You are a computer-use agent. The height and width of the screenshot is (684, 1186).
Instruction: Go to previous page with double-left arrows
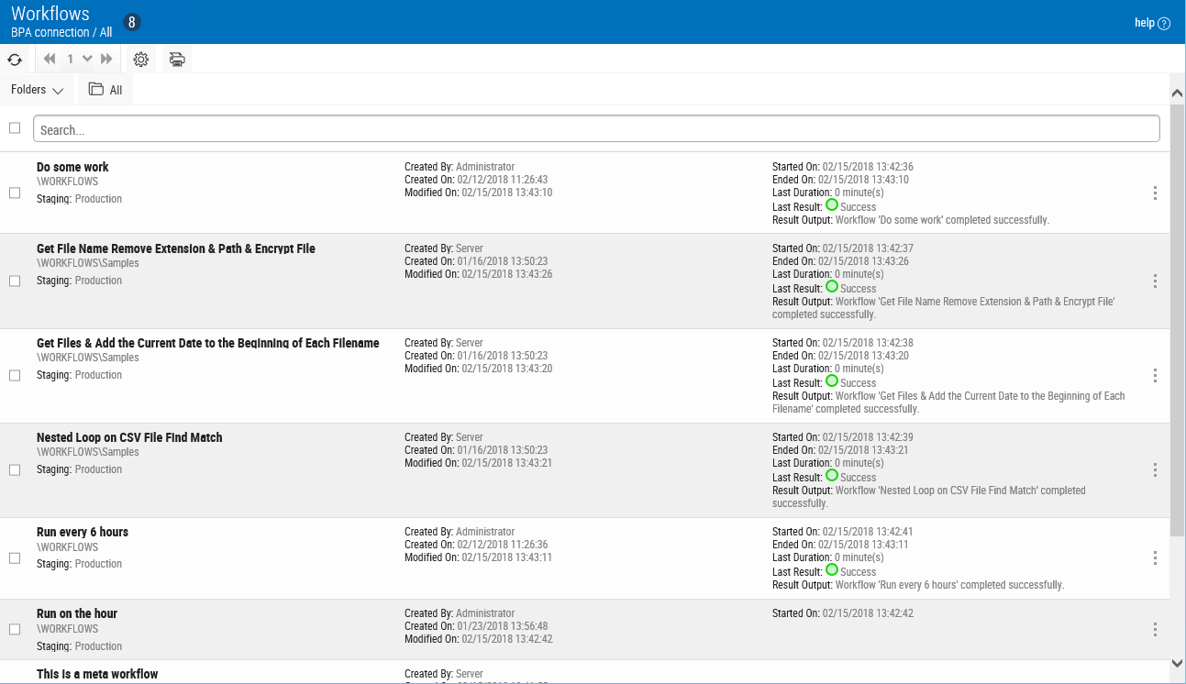pyautogui.click(x=50, y=60)
